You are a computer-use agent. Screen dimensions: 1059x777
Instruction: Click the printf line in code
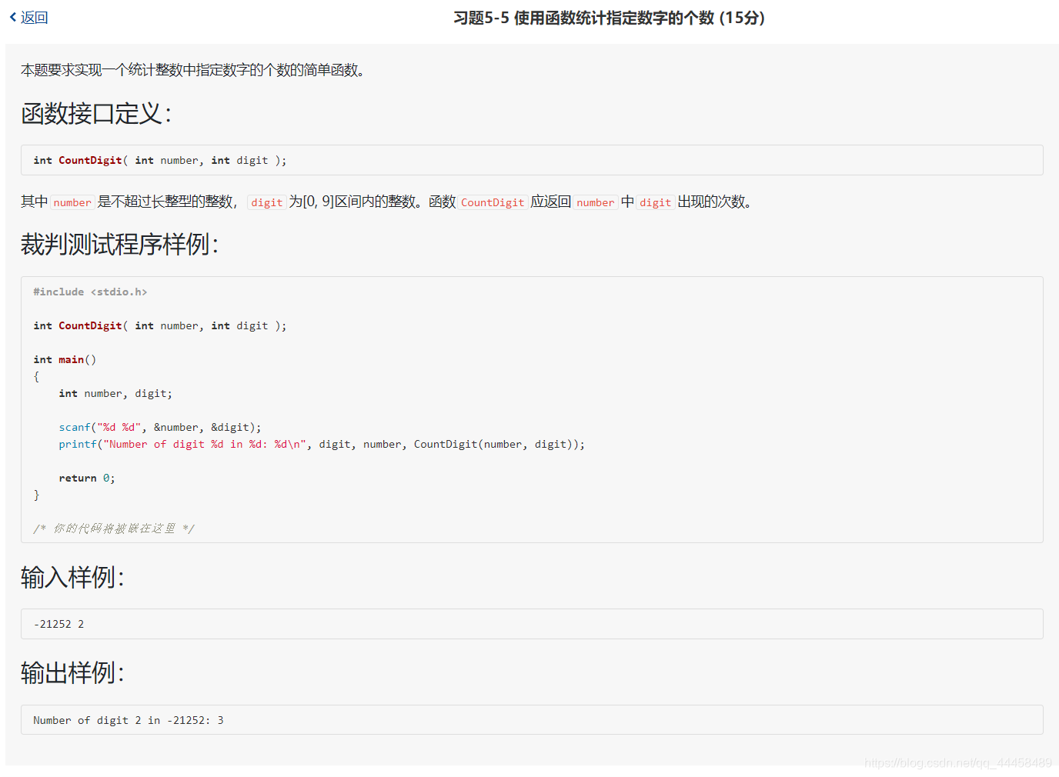pos(322,444)
